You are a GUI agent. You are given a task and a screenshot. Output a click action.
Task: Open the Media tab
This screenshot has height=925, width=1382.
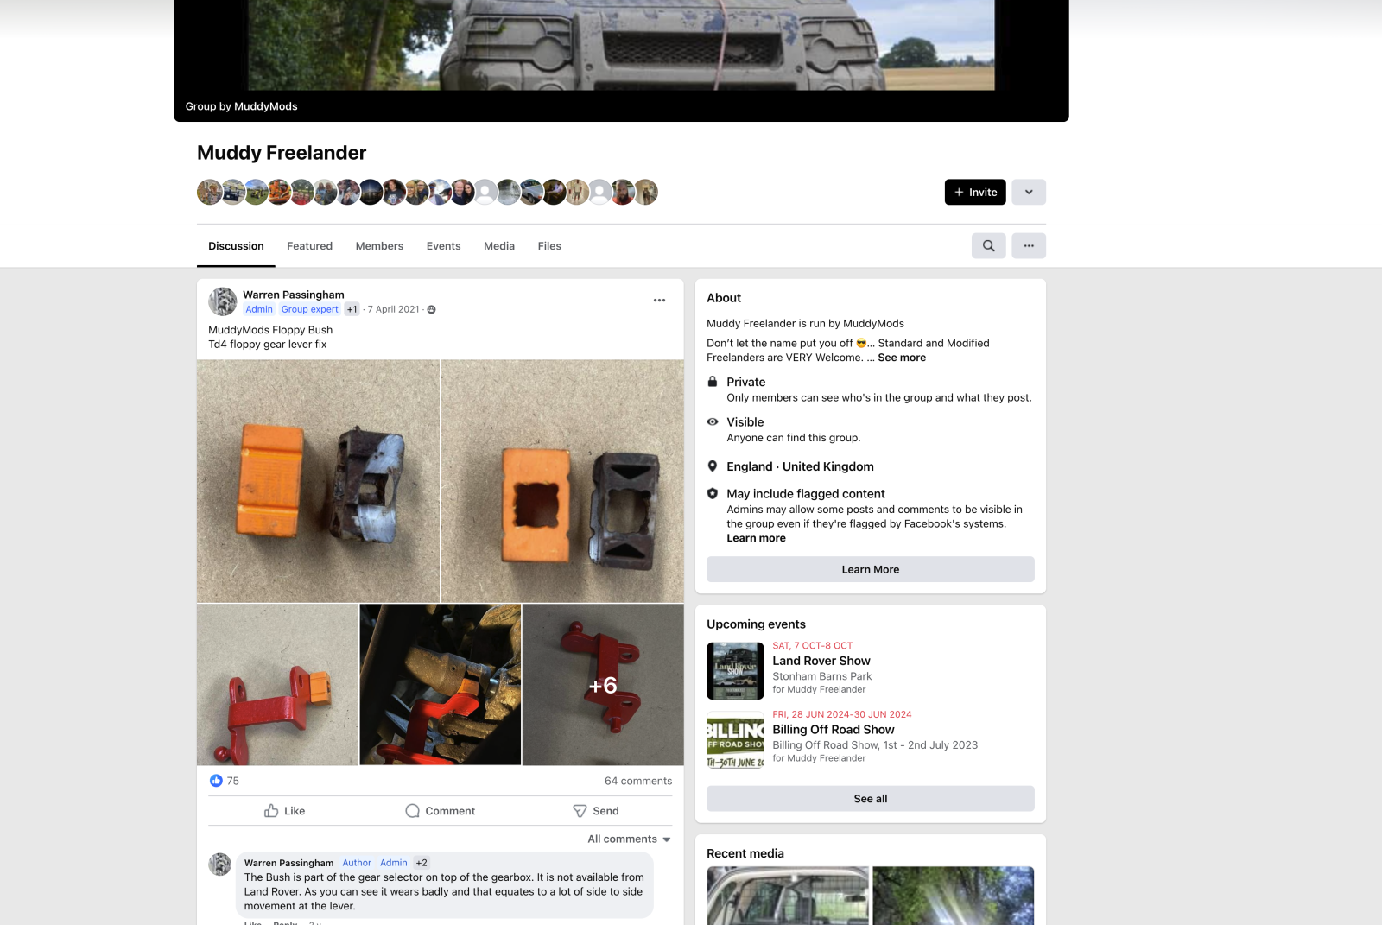point(499,246)
